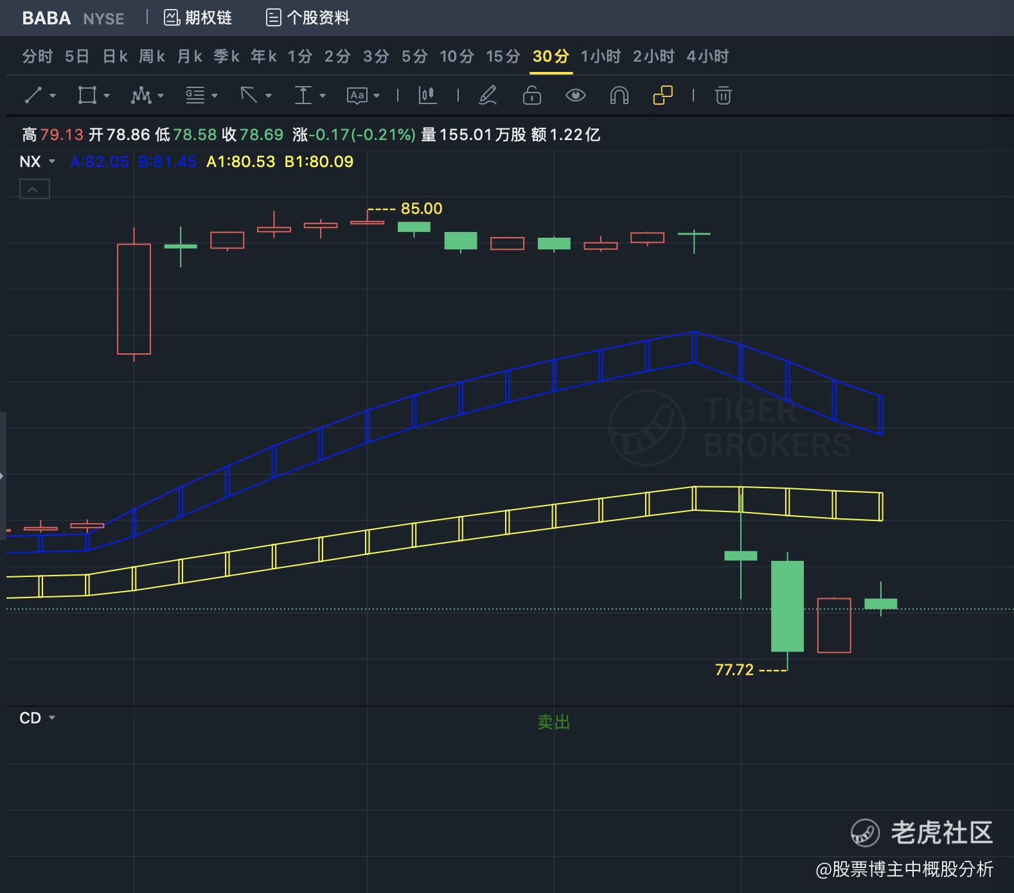
Task: Expand the left side panel handle
Action: click(x=3, y=476)
